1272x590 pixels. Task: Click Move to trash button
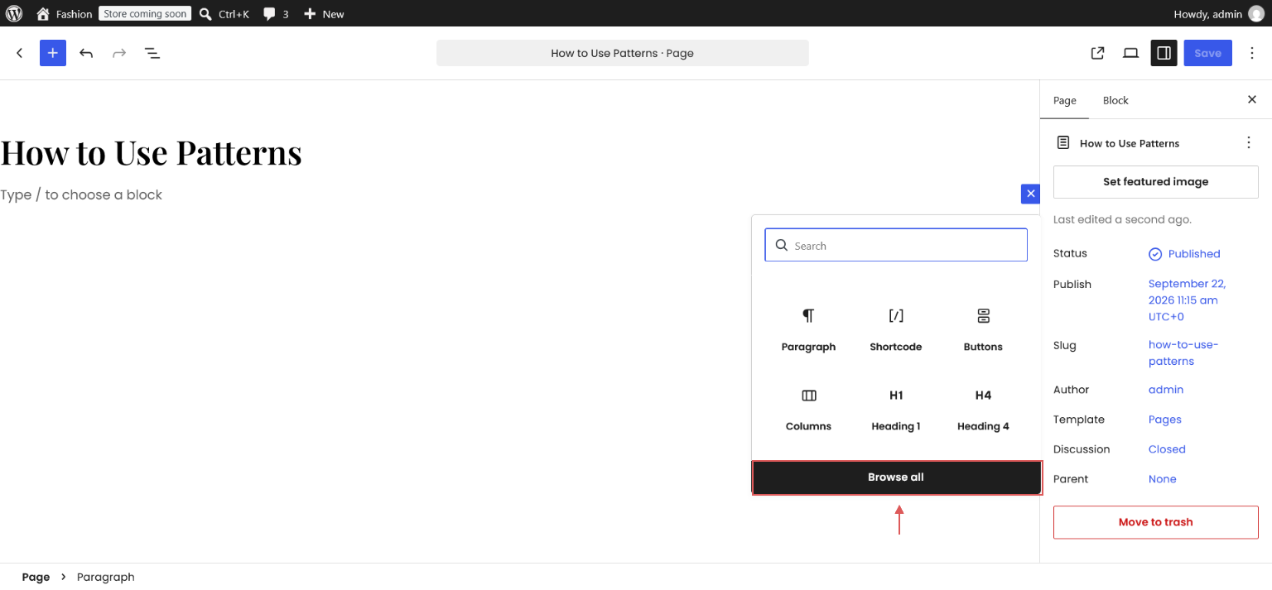coord(1156,522)
